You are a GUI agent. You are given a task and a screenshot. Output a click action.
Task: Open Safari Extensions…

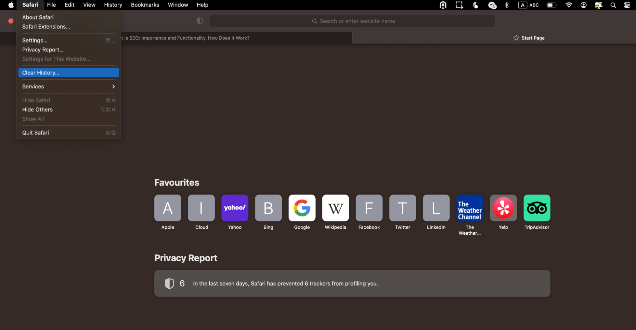pos(69,27)
